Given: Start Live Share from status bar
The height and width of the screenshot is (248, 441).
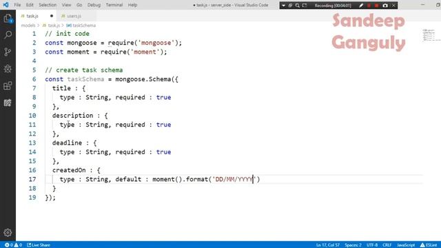Looking at the screenshot, I should 39,245.
